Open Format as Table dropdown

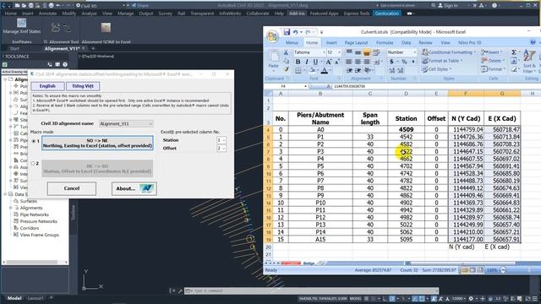(x=442, y=61)
